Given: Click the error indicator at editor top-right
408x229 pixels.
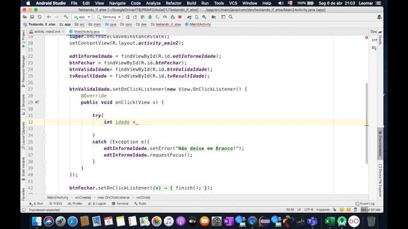Looking at the screenshot, I should click(367, 38).
